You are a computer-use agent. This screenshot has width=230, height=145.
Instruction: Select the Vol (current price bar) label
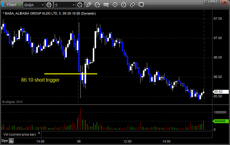(20, 134)
